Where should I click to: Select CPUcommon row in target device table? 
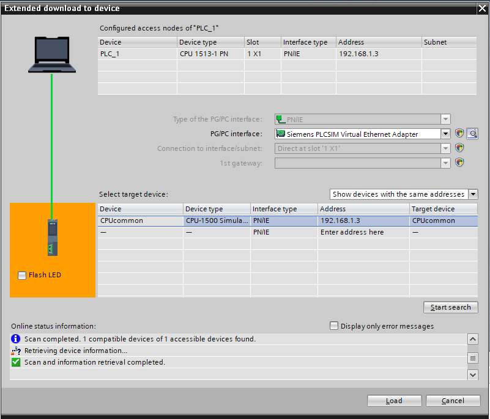tap(288, 220)
